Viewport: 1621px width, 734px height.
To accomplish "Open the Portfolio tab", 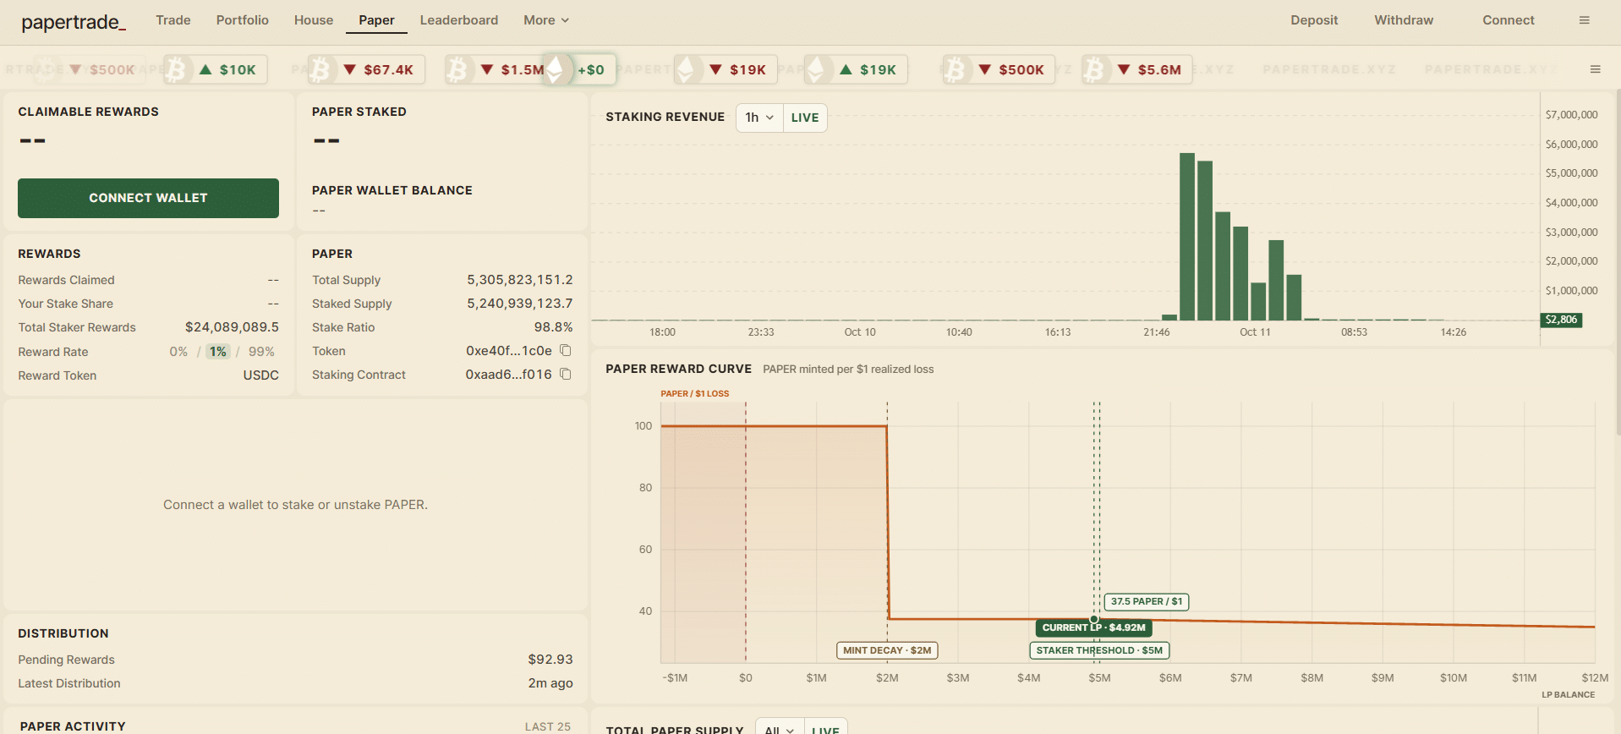I will [x=243, y=20].
